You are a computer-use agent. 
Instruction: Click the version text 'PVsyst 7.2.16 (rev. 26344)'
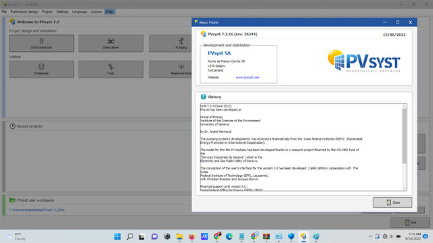(x=233, y=34)
